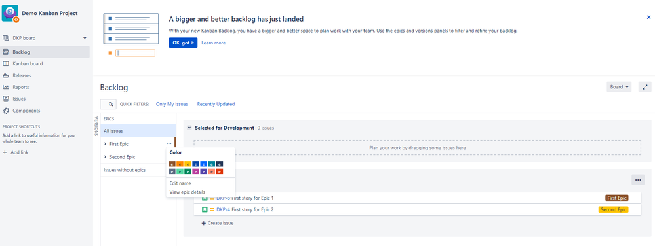The width and height of the screenshot is (655, 246).
Task: Add link under Project Shortcuts
Action: (16, 152)
